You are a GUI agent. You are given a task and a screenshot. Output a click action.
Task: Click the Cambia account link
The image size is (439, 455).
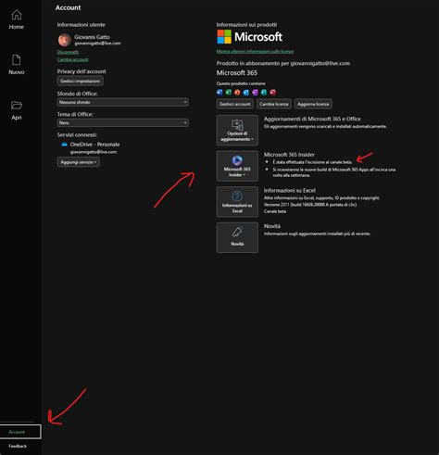[72, 59]
